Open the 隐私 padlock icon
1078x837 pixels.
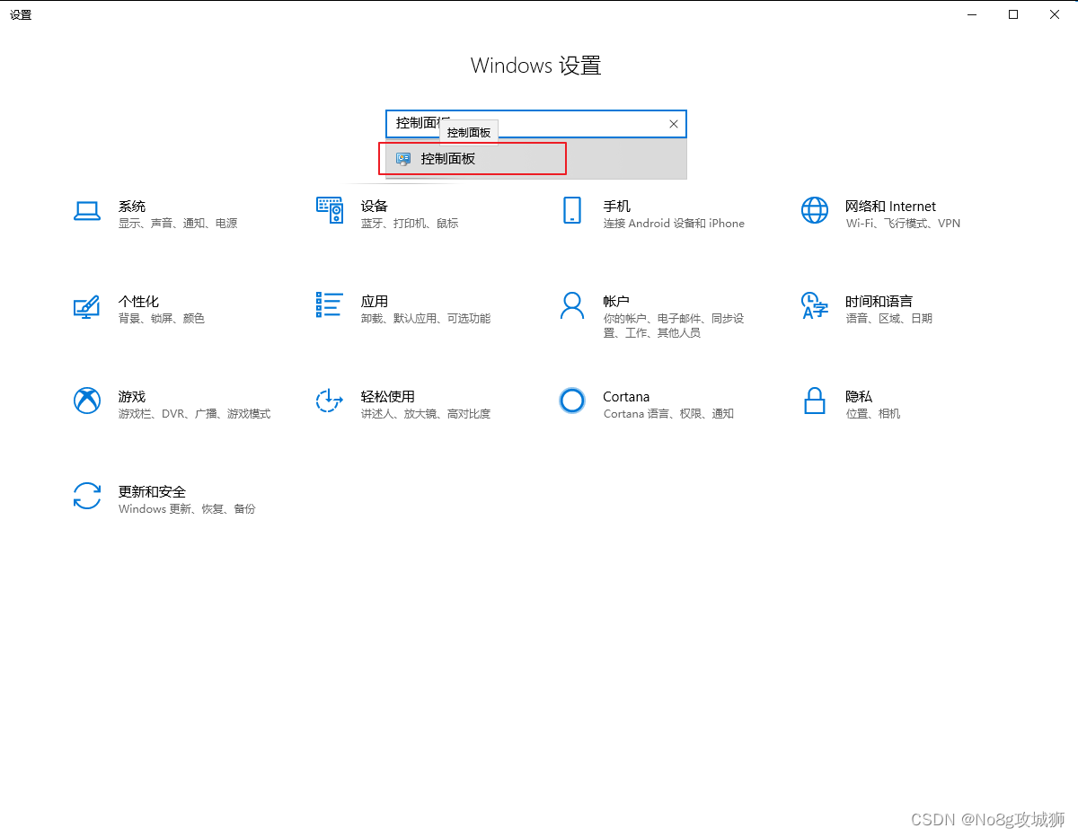click(815, 401)
